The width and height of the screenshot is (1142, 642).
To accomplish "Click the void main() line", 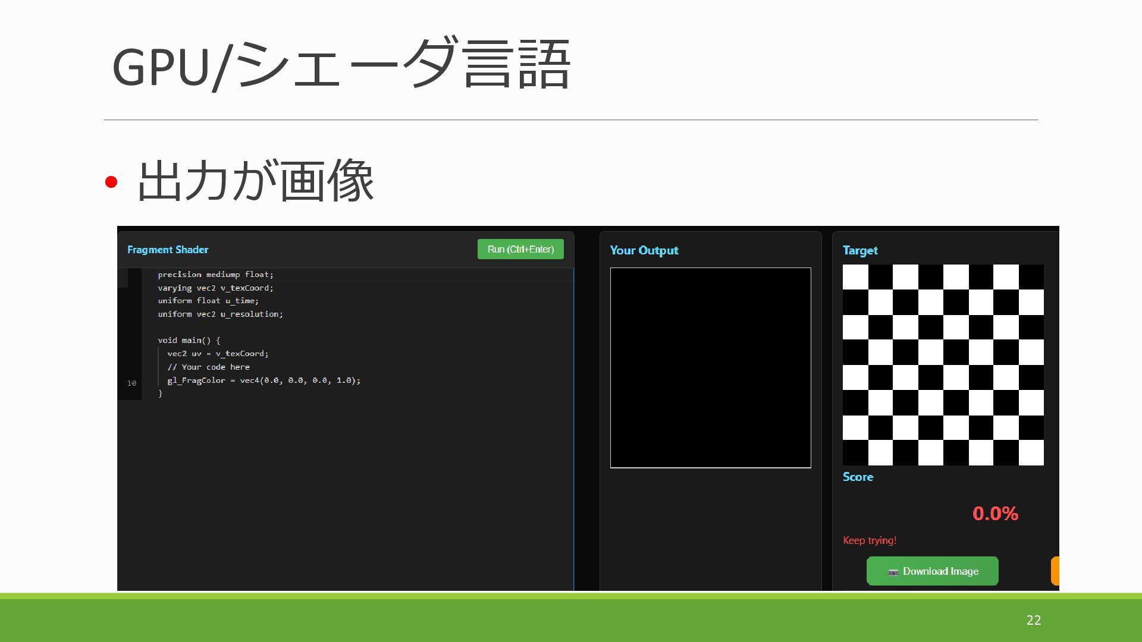I will 189,341.
